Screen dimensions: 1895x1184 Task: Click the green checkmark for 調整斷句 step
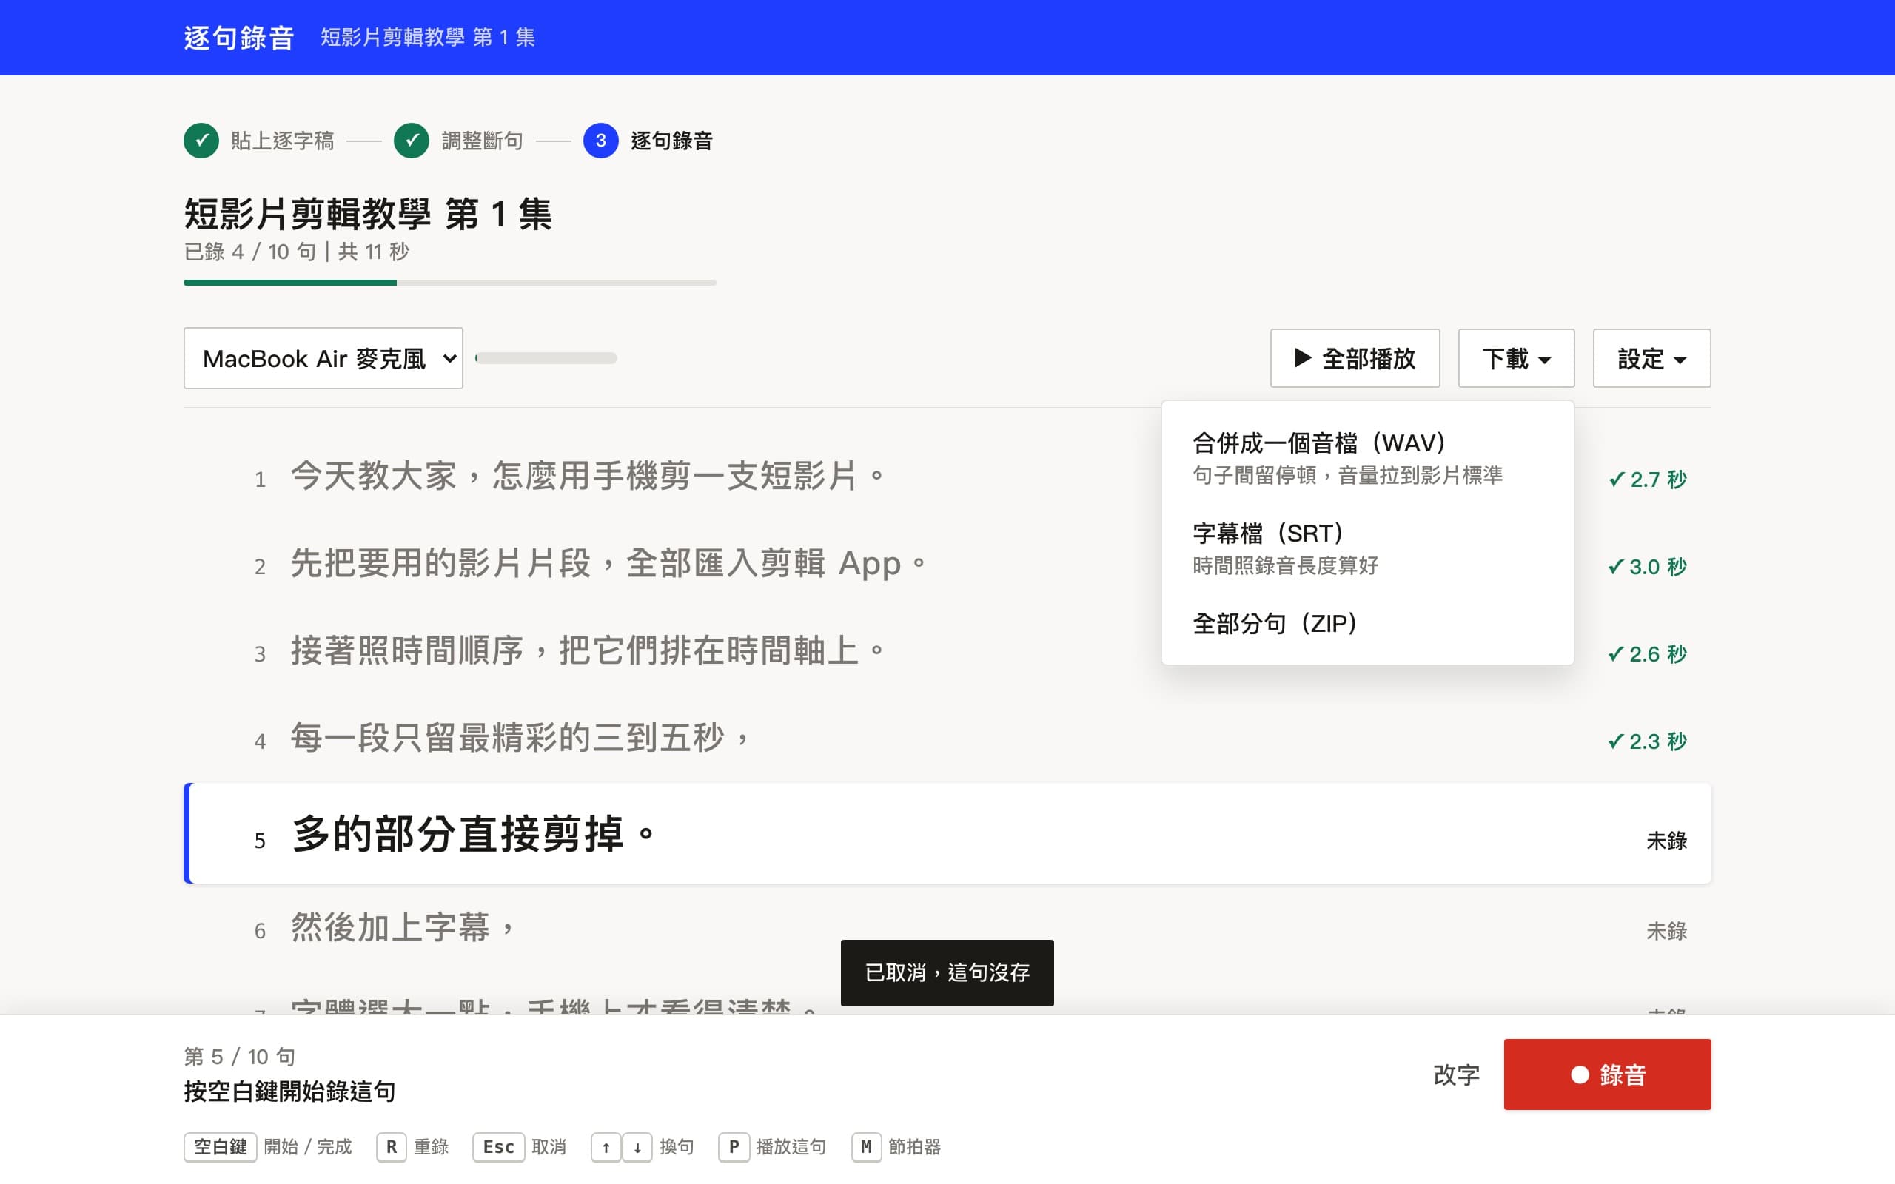pyautogui.click(x=411, y=141)
